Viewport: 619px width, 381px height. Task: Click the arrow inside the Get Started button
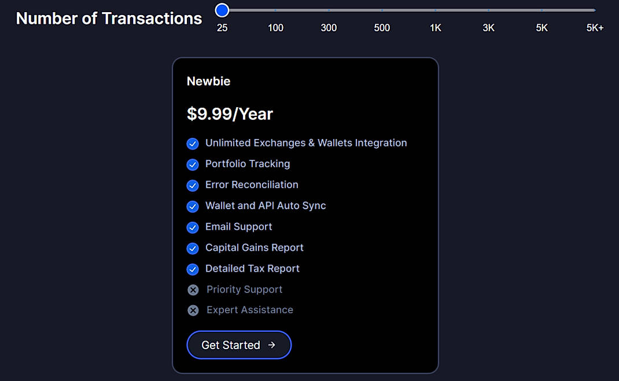tap(272, 345)
